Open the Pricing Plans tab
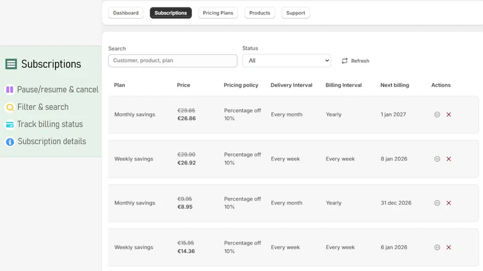 point(218,13)
